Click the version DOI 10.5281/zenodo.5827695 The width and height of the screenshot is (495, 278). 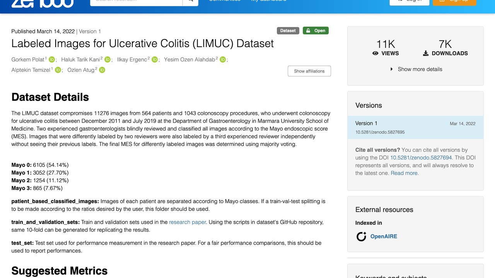click(380, 132)
